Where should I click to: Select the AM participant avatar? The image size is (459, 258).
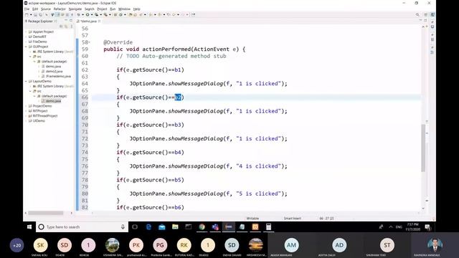coord(291,245)
